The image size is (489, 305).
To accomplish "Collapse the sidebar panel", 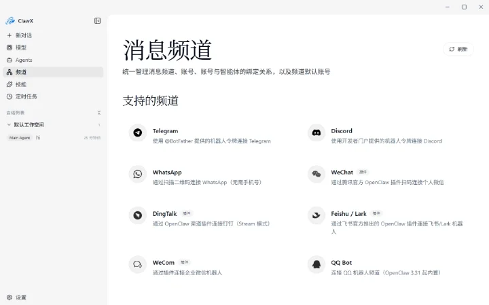I will (x=97, y=21).
